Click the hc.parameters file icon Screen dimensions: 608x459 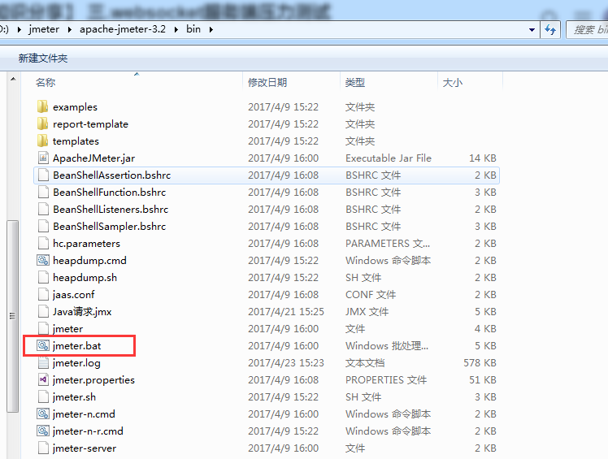point(43,243)
